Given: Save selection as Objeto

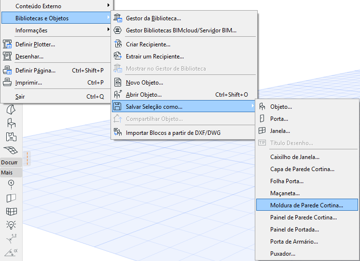Looking at the screenshot, I should pos(307,107).
